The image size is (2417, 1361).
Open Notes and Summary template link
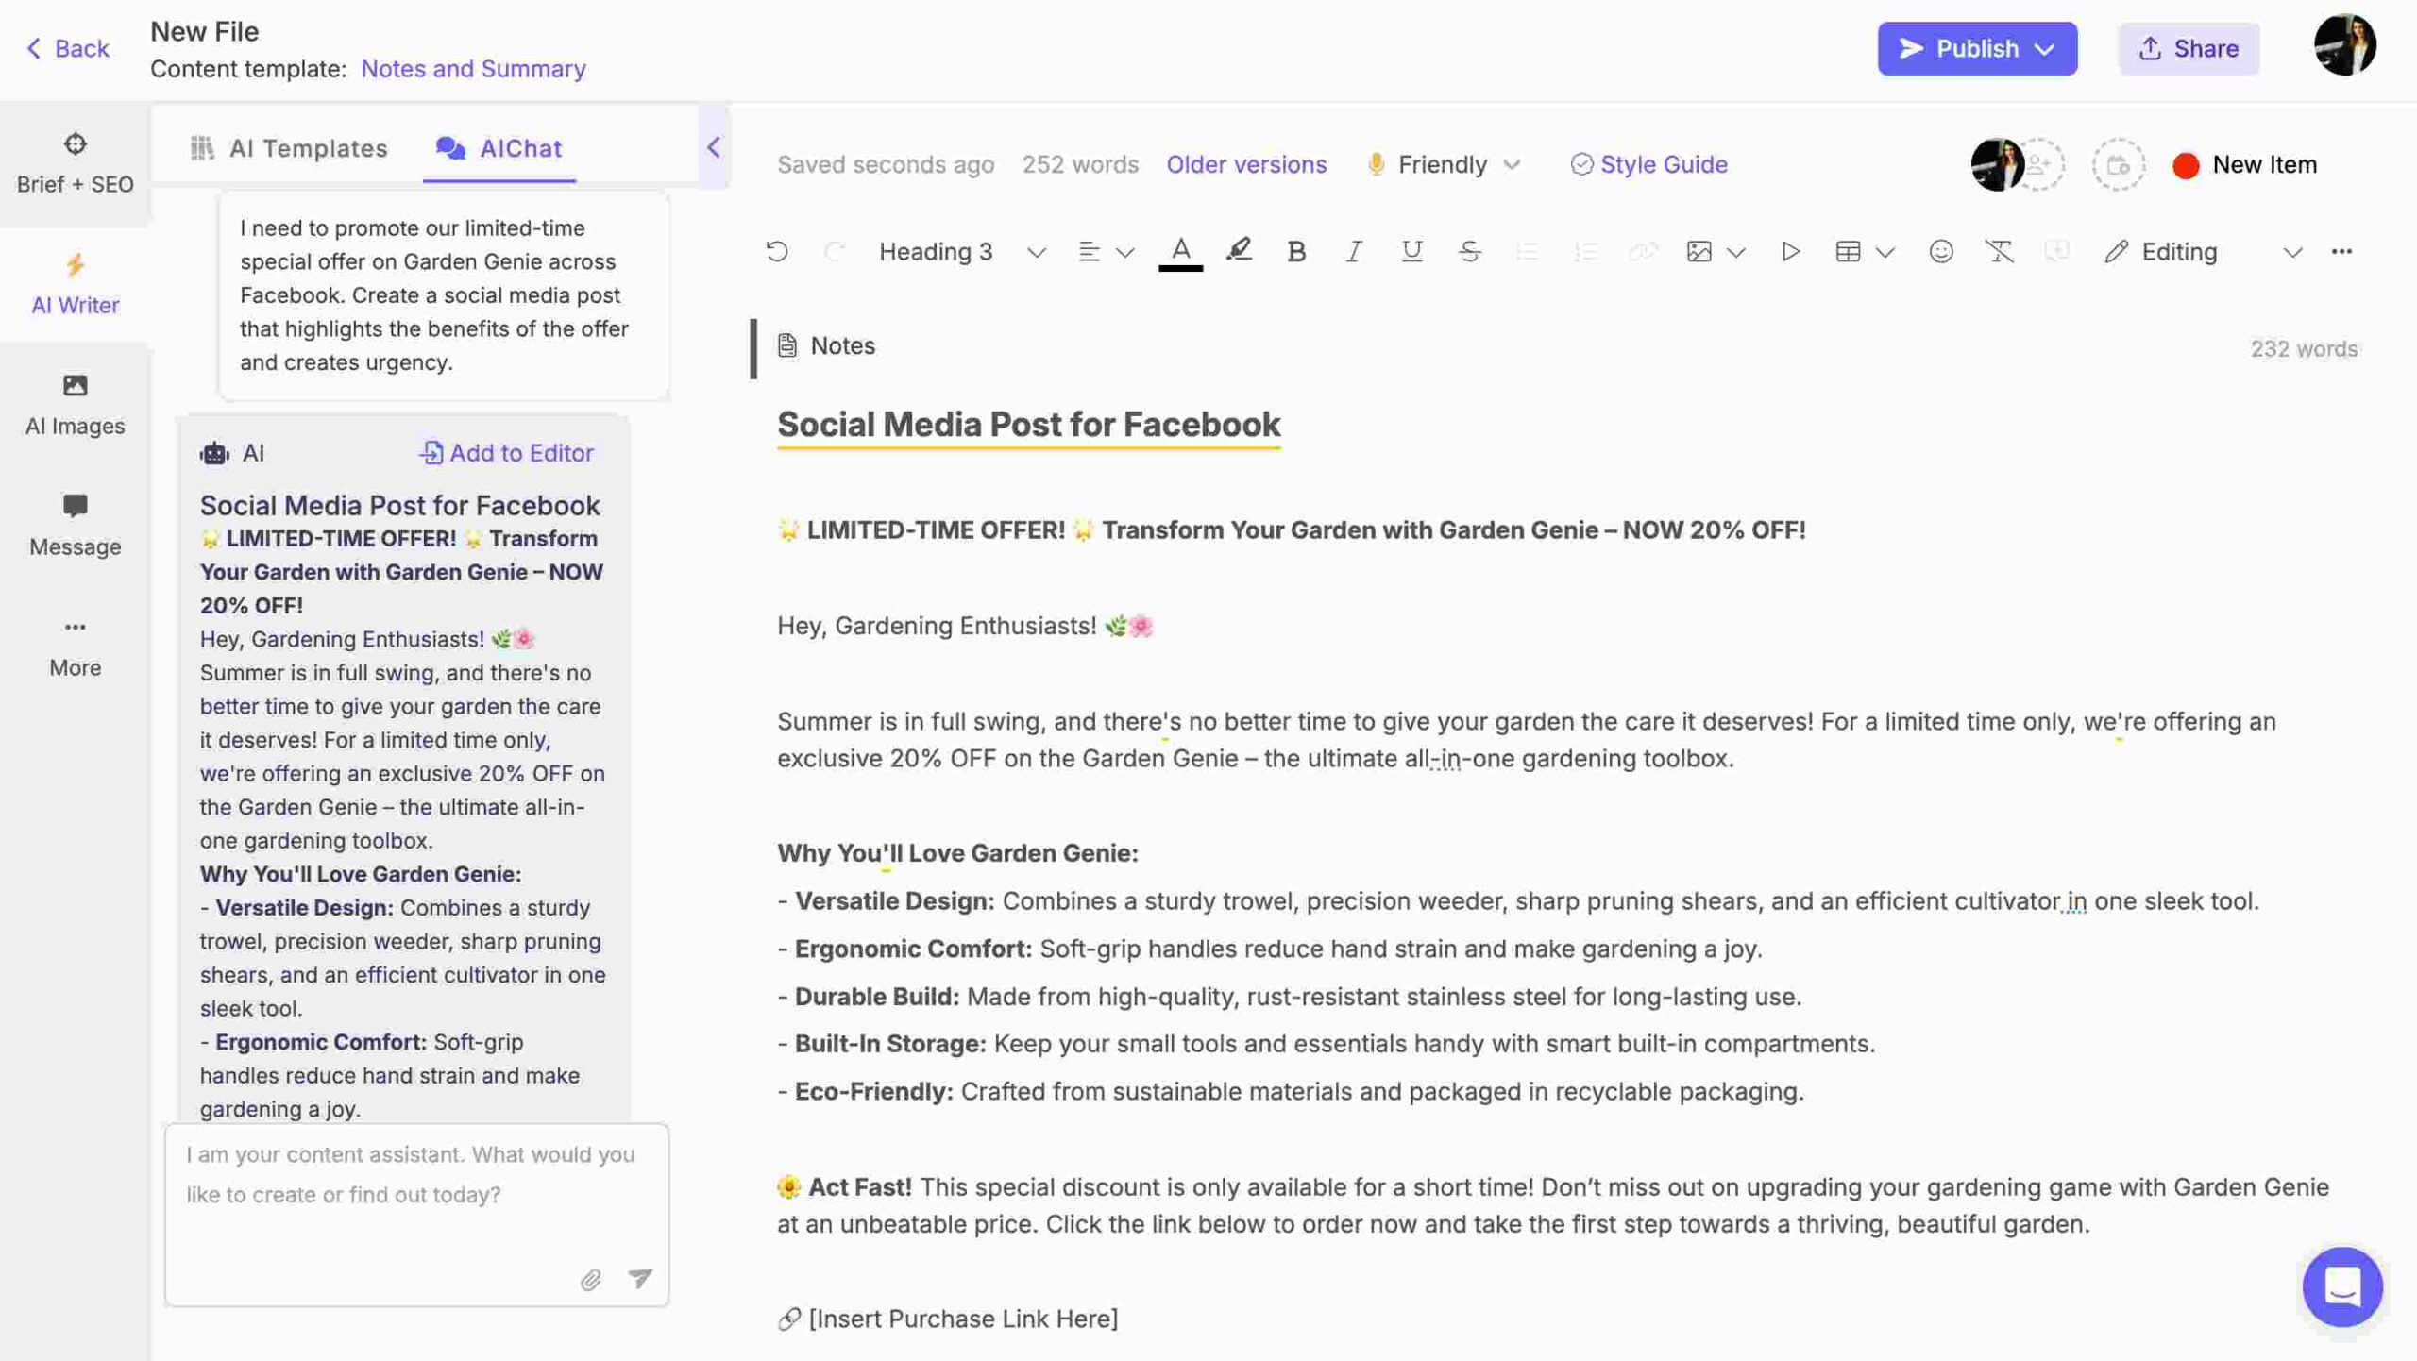473,69
